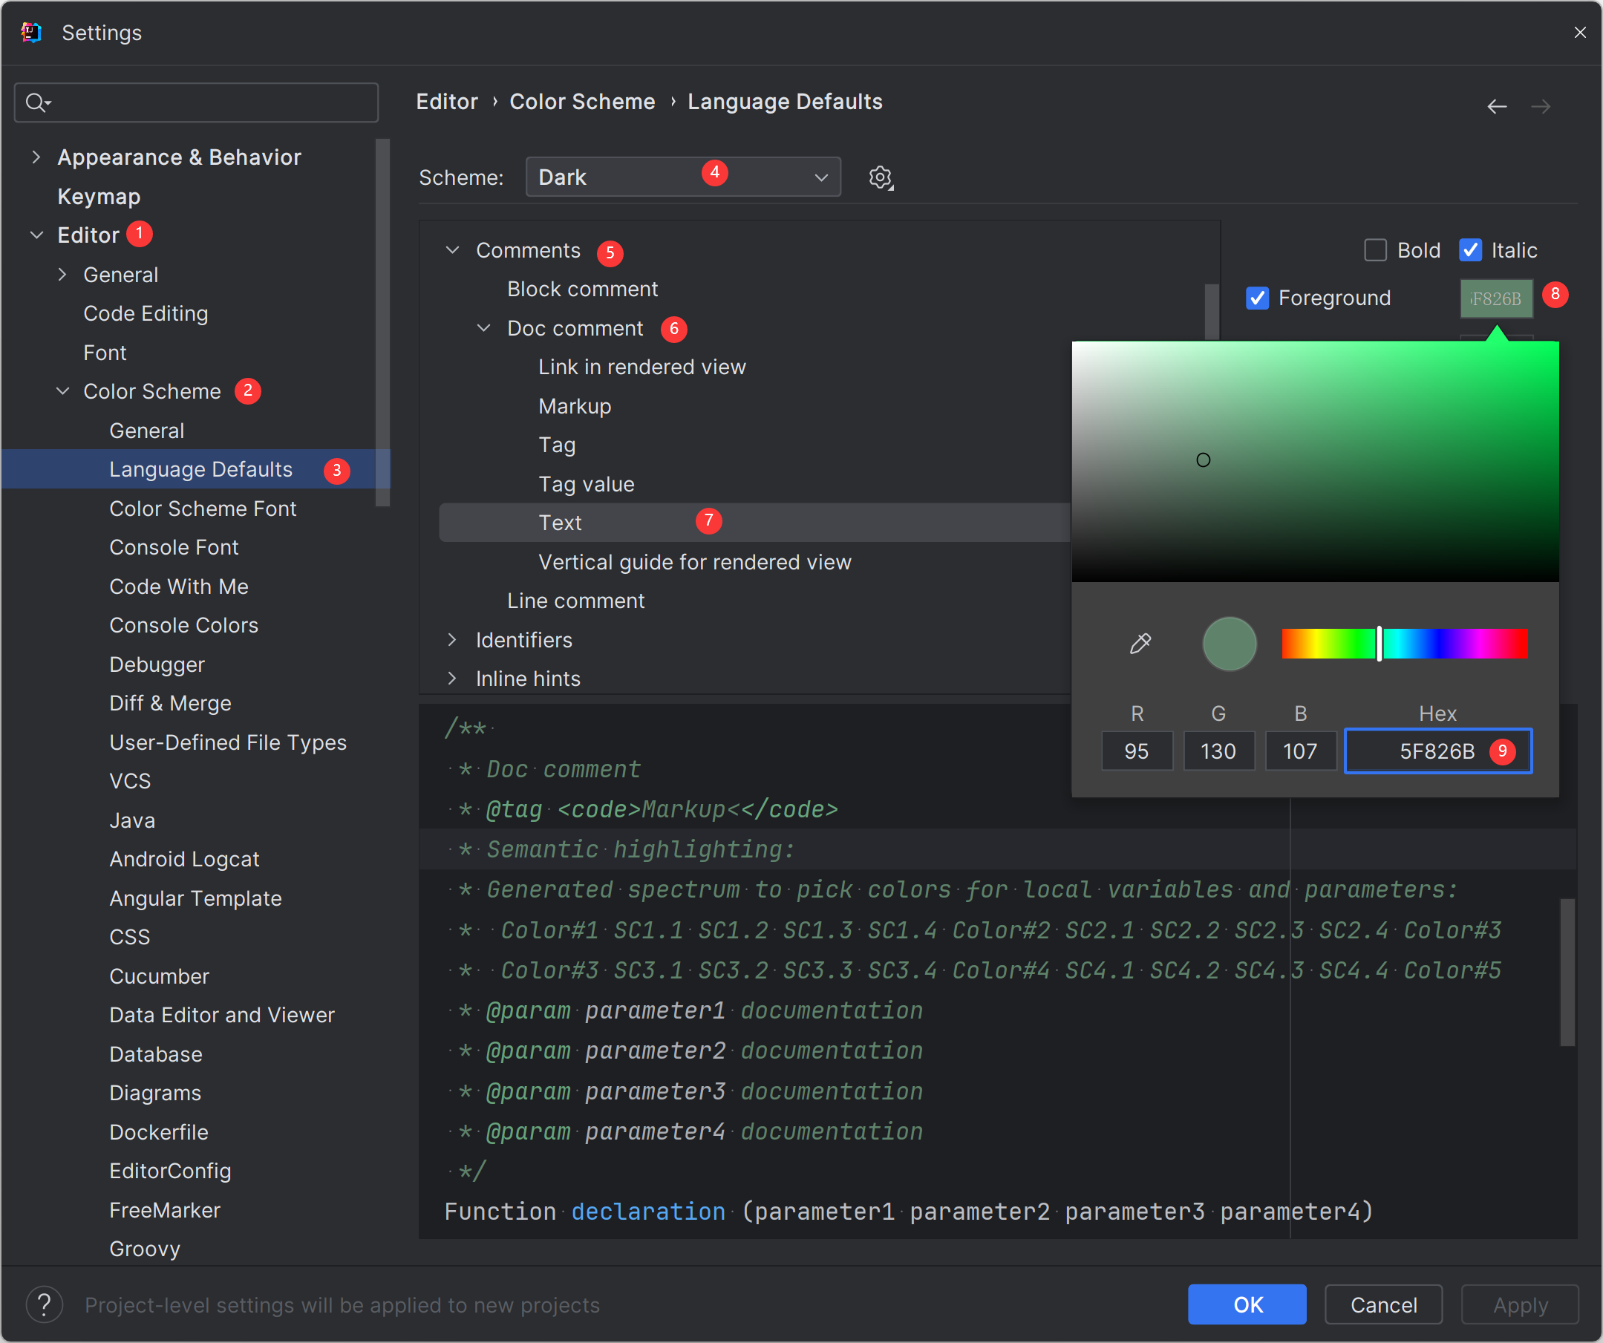
Task: Open Color Scheme Font page
Action: pos(202,509)
